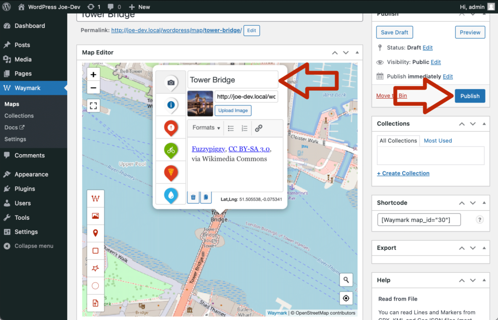Click the Tower Bridge marker title field

point(232,80)
